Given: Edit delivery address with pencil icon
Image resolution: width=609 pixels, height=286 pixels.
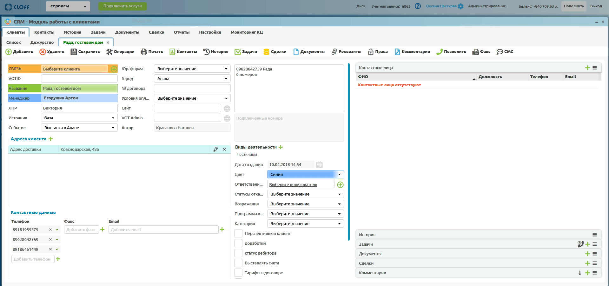Looking at the screenshot, I should (215, 150).
